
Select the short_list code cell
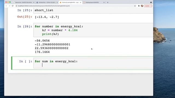pos(93,10)
